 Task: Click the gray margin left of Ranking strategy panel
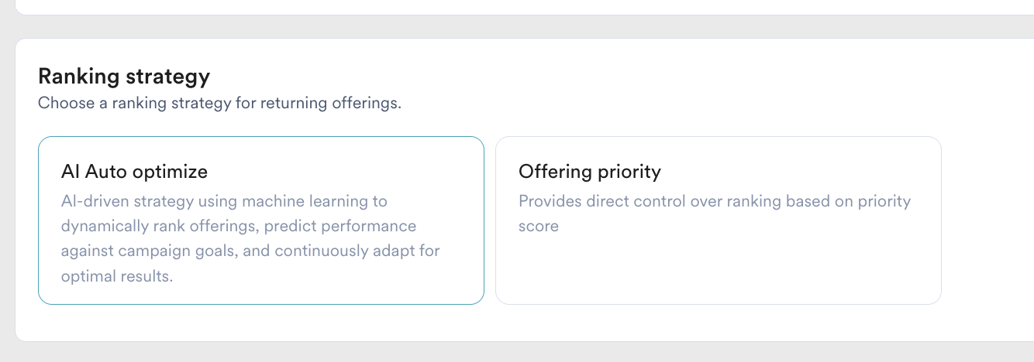(x=7, y=193)
